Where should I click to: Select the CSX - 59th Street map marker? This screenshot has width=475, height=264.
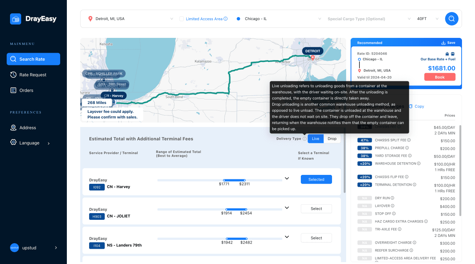point(112,84)
